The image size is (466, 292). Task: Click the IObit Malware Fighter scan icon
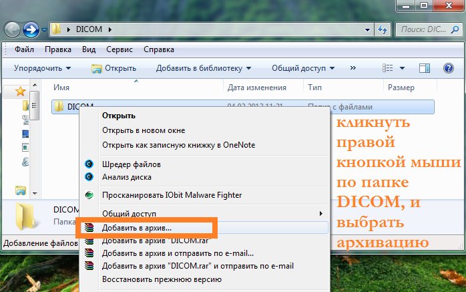tap(89, 195)
